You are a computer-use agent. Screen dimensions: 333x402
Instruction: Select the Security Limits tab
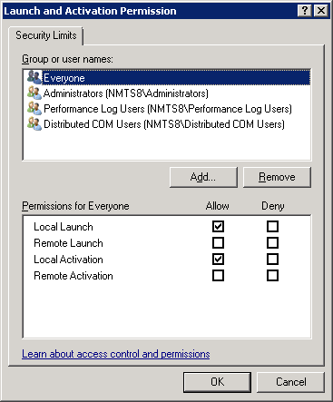[x=46, y=35]
